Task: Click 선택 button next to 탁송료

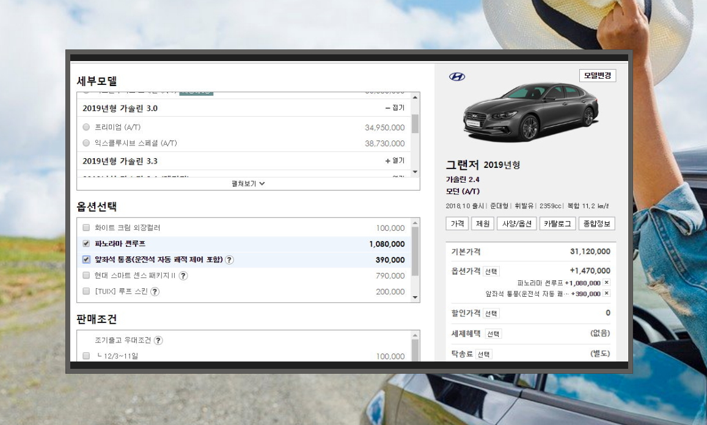Action: point(483,354)
